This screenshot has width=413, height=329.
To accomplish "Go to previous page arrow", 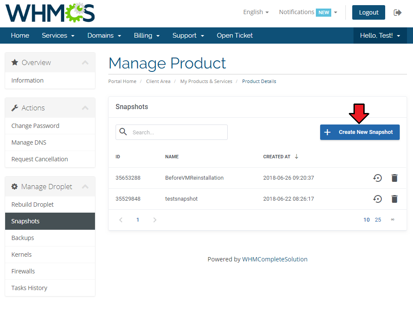I will click(121, 220).
